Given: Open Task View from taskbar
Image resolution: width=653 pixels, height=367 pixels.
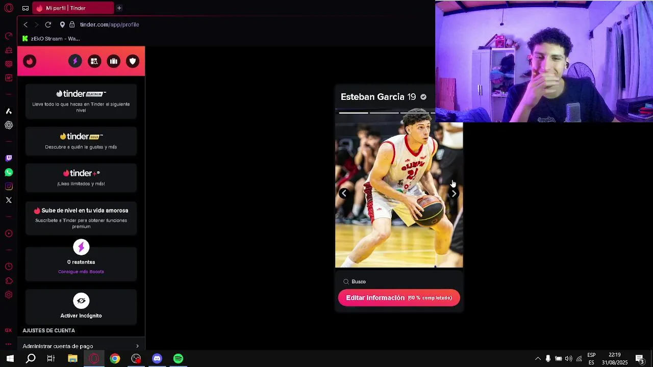Looking at the screenshot, I should click(51, 359).
